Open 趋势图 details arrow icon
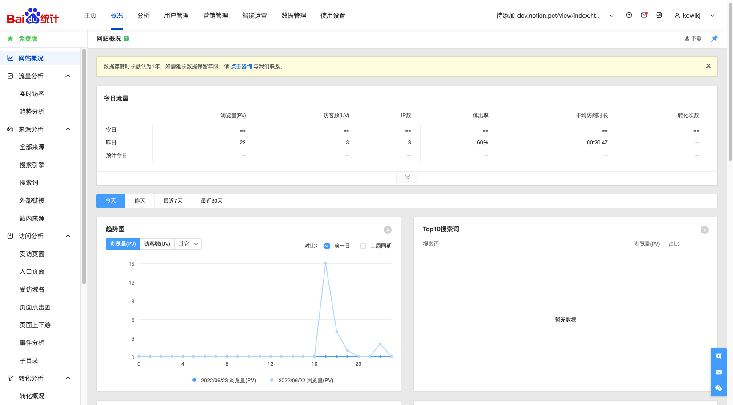Viewport: 733px width, 405px height. click(x=388, y=230)
